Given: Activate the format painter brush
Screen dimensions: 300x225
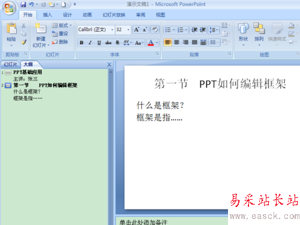Looking at the screenshot, I should 23,42.
